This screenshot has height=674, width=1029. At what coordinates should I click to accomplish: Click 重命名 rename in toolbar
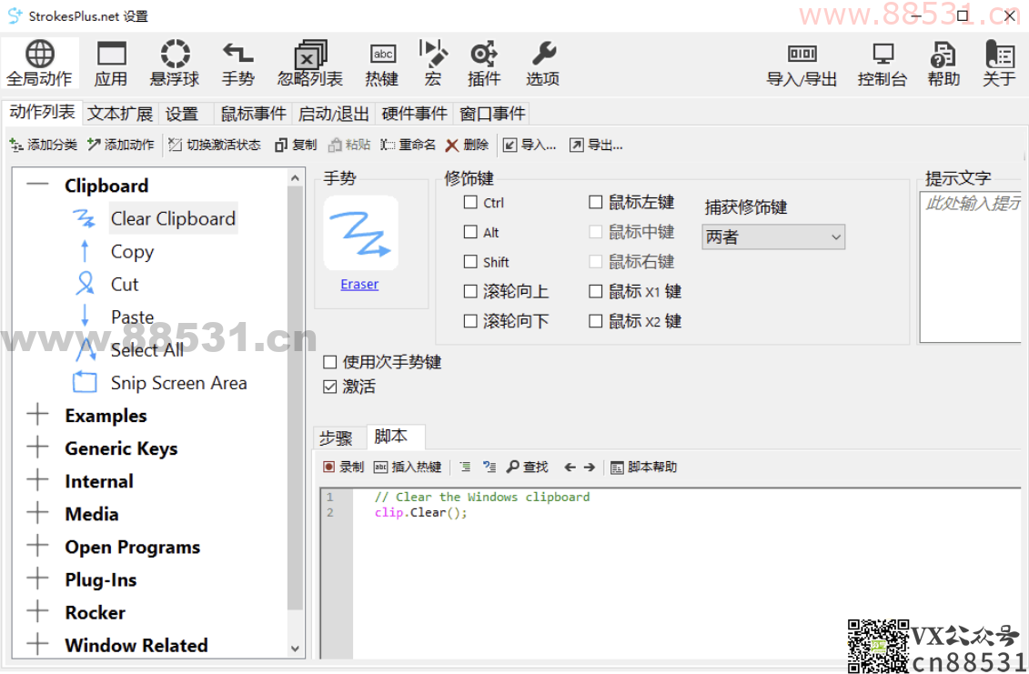pos(409,145)
